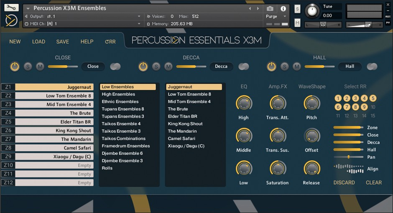
Task: Select the Z10 empty zone slot
Action: pos(54,165)
